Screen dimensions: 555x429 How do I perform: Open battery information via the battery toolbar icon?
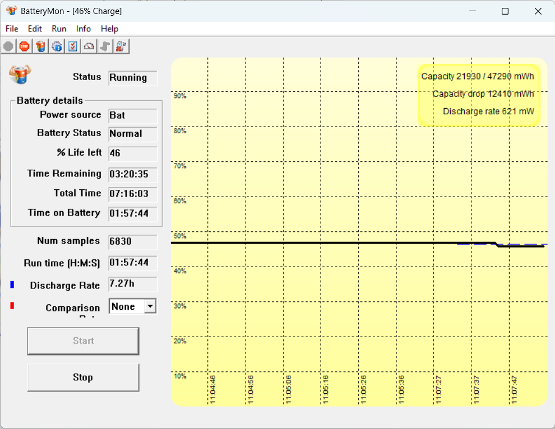[41, 46]
